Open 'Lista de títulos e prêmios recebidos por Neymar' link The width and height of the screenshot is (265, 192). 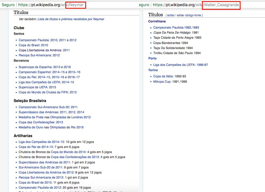71,19
